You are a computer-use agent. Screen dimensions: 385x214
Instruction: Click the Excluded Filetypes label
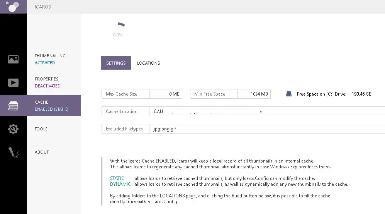124,129
